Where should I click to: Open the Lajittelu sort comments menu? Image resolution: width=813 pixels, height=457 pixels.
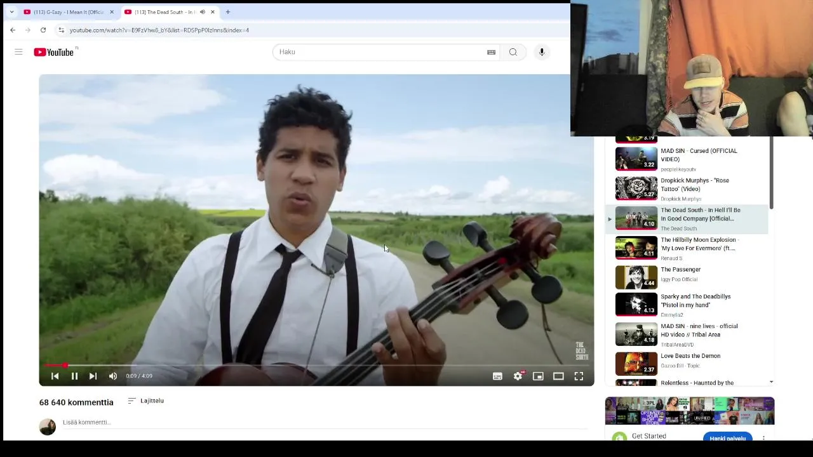[x=145, y=401]
